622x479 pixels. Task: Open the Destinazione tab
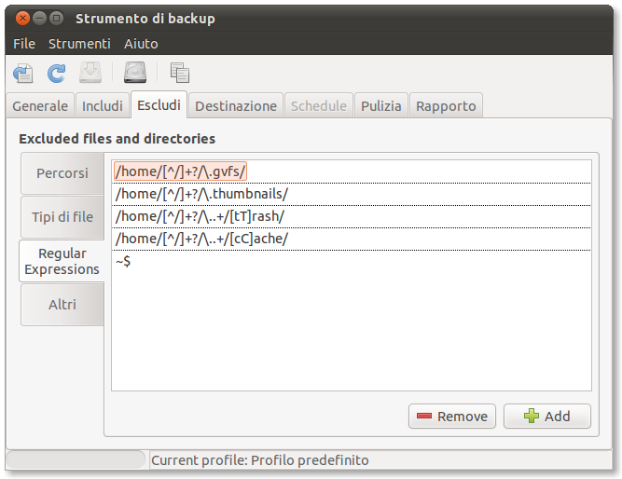[x=236, y=106]
